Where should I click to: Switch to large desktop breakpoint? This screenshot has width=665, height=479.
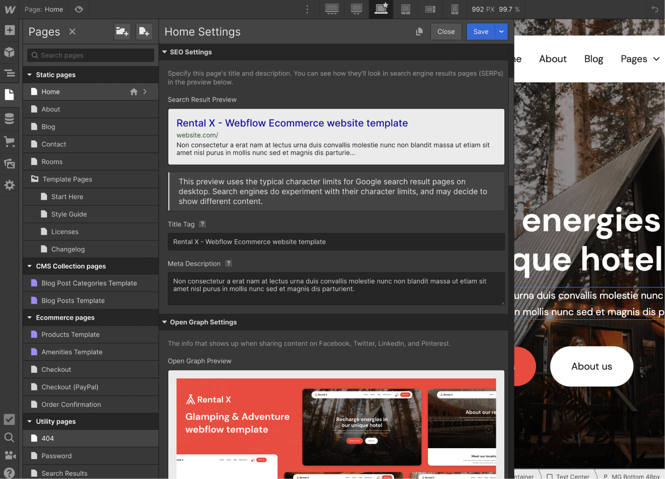pos(331,9)
